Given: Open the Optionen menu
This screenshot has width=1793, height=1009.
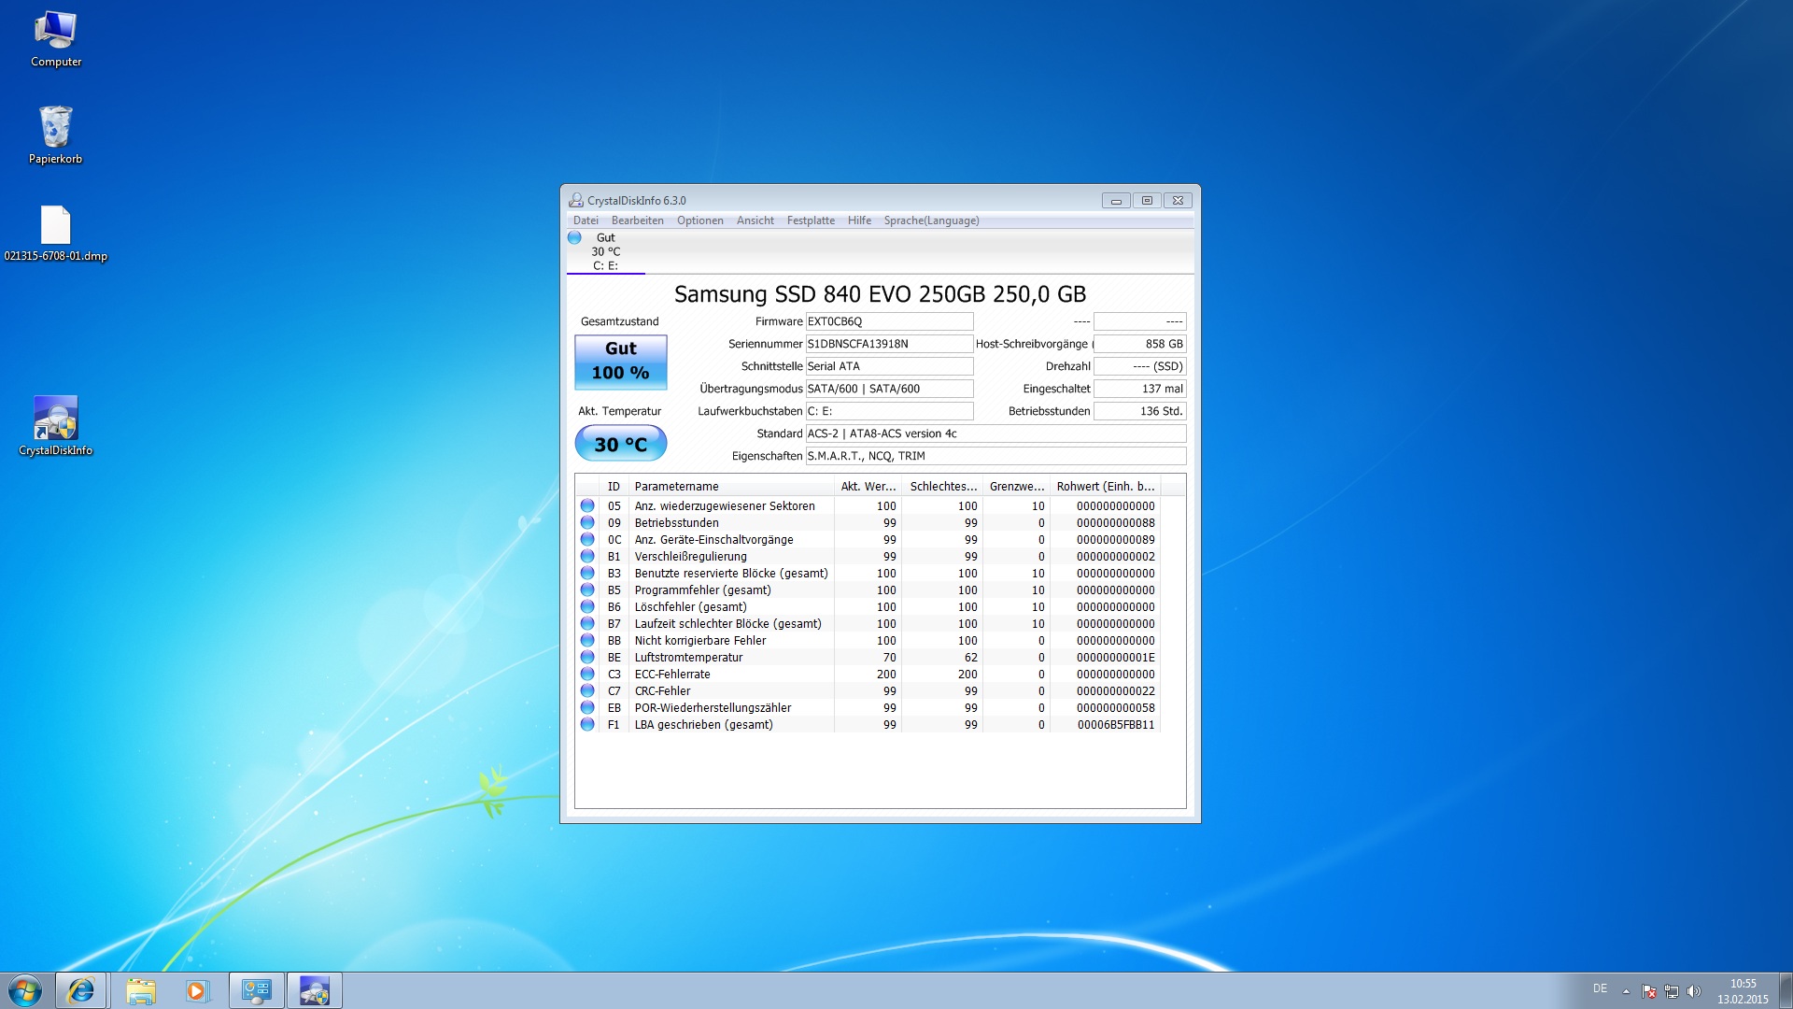Looking at the screenshot, I should 699,220.
